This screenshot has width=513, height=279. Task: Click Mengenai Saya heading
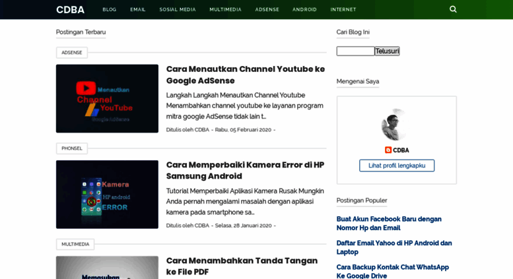point(358,81)
